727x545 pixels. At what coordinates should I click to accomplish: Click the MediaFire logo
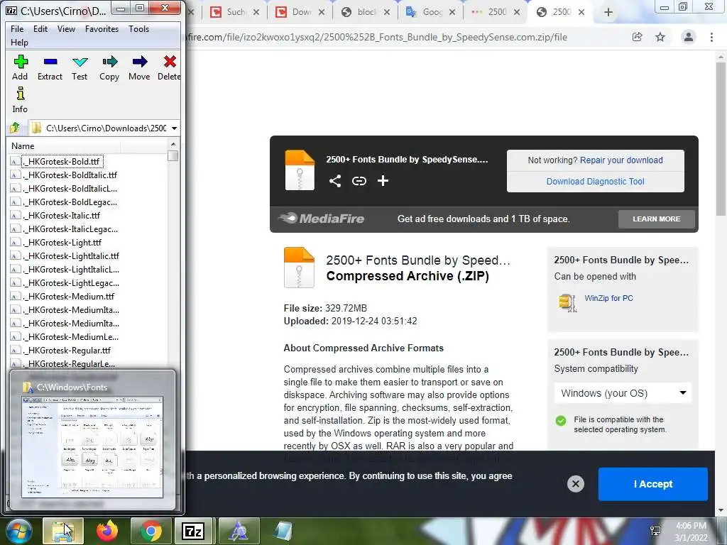point(322,219)
